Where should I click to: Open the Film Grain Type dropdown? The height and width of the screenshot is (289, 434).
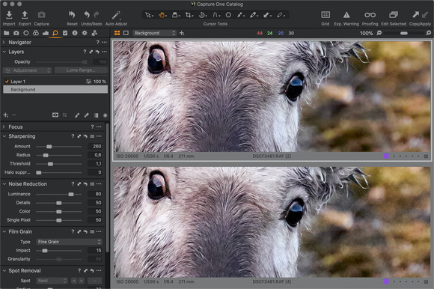click(69, 242)
